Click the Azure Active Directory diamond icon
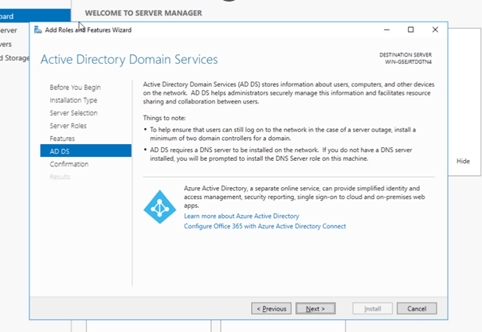The image size is (482, 332). coord(159,205)
